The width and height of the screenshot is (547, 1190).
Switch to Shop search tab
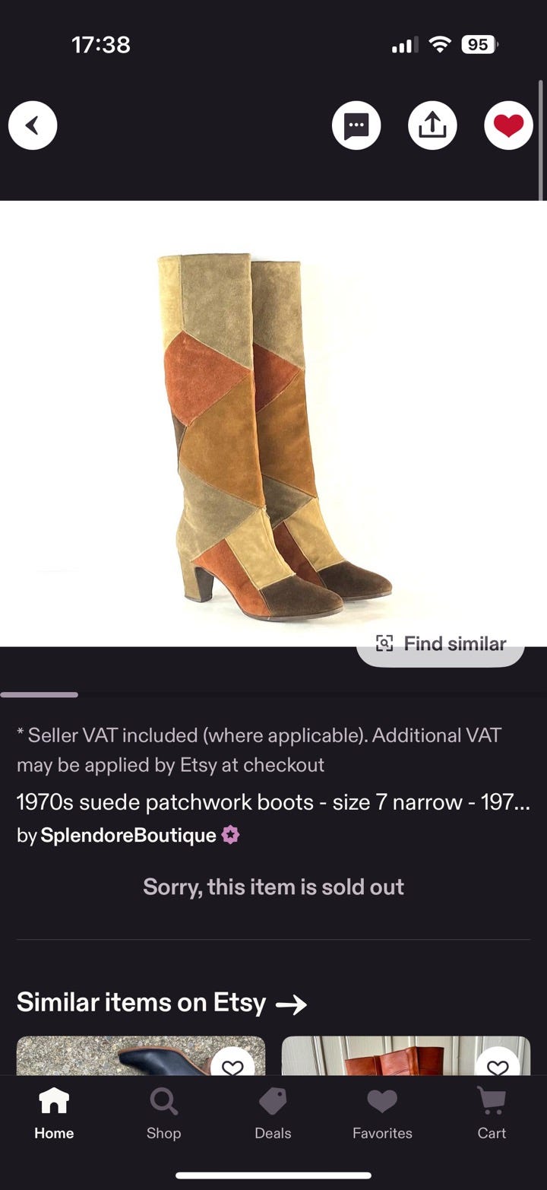click(163, 1113)
